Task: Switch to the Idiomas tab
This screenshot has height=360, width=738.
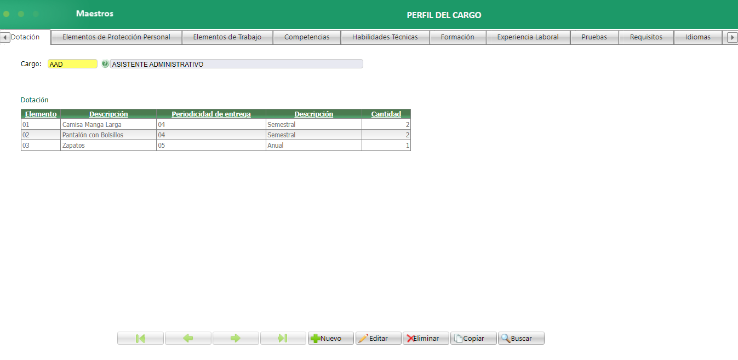Action: pos(698,37)
